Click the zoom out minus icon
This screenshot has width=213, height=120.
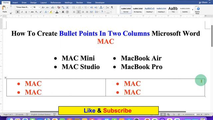pos(183,115)
